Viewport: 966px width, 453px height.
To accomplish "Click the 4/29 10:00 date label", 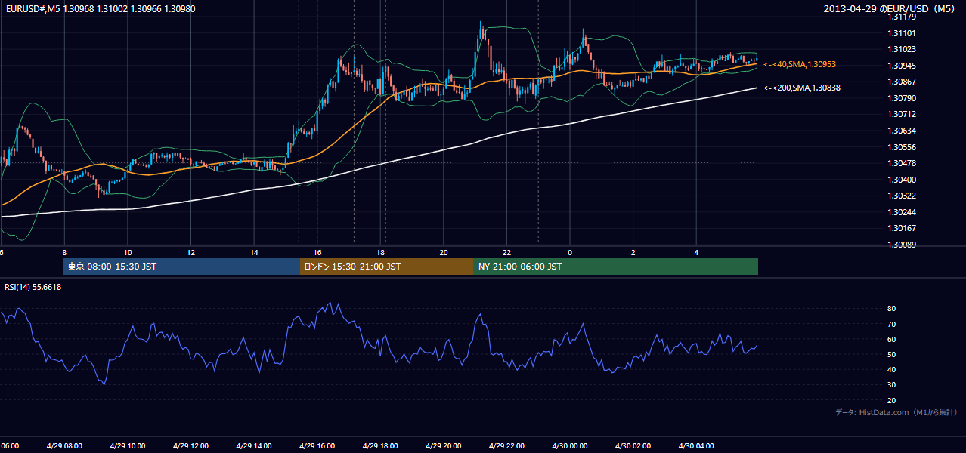I will [128, 446].
